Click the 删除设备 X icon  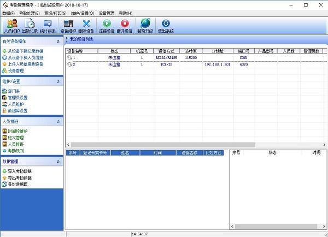click(x=86, y=26)
